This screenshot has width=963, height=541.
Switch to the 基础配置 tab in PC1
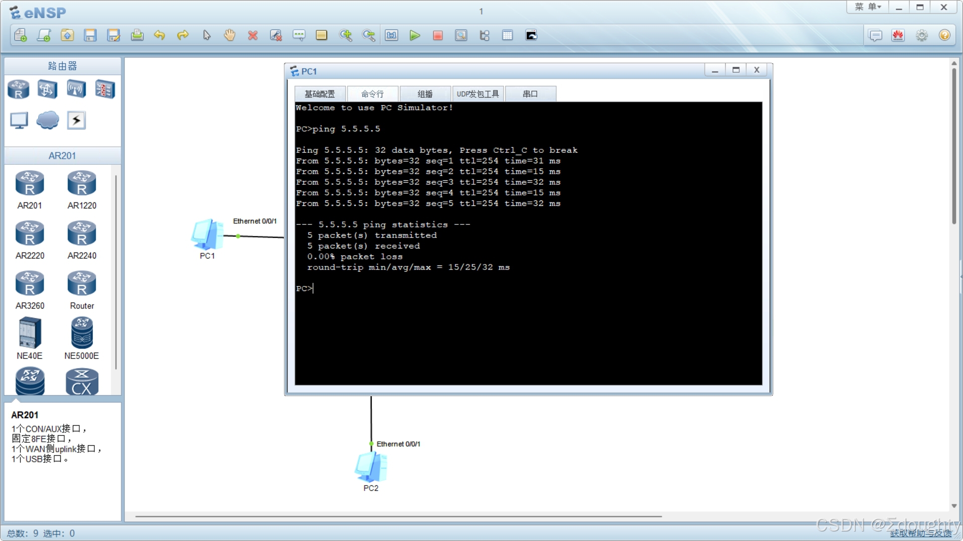coord(320,94)
